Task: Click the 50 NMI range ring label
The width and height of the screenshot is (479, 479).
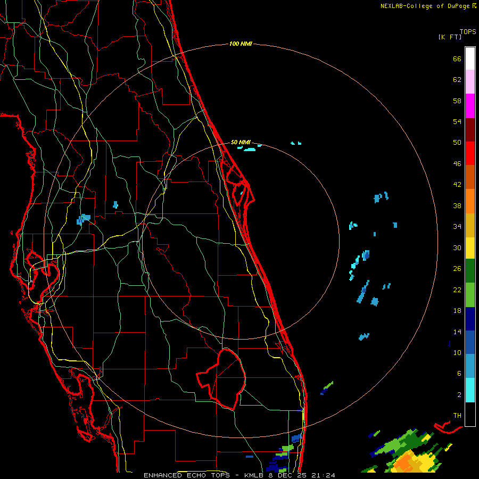Action: click(x=241, y=142)
